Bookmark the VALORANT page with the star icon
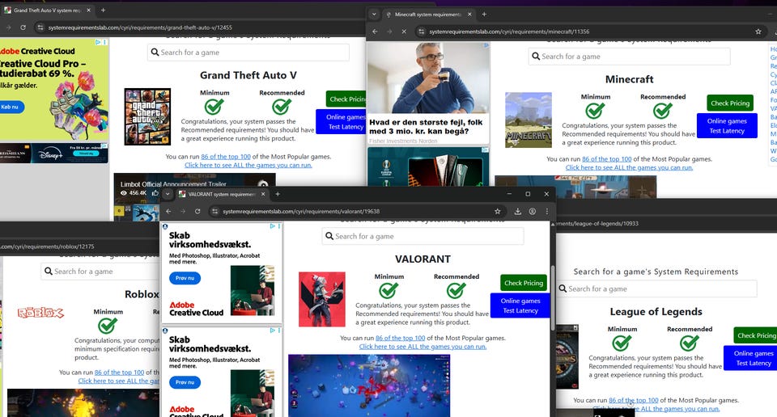This screenshot has height=417, width=777. click(498, 211)
